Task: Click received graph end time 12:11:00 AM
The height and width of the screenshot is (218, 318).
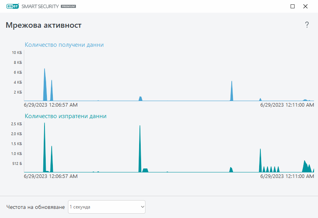Action: (x=287, y=105)
